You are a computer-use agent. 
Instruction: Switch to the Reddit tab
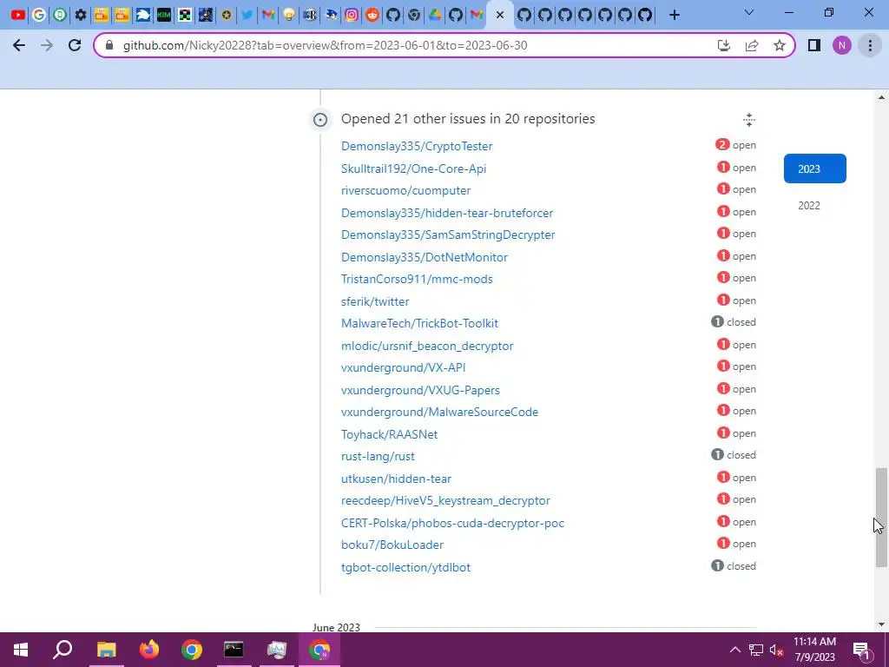[x=372, y=15]
